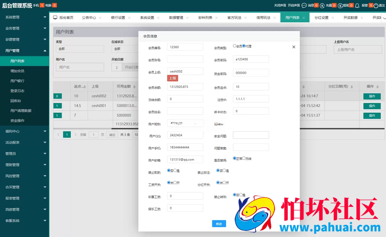Switch to the 分红设置 tab
Screen dimensions: 386x237
[x=321, y=18]
